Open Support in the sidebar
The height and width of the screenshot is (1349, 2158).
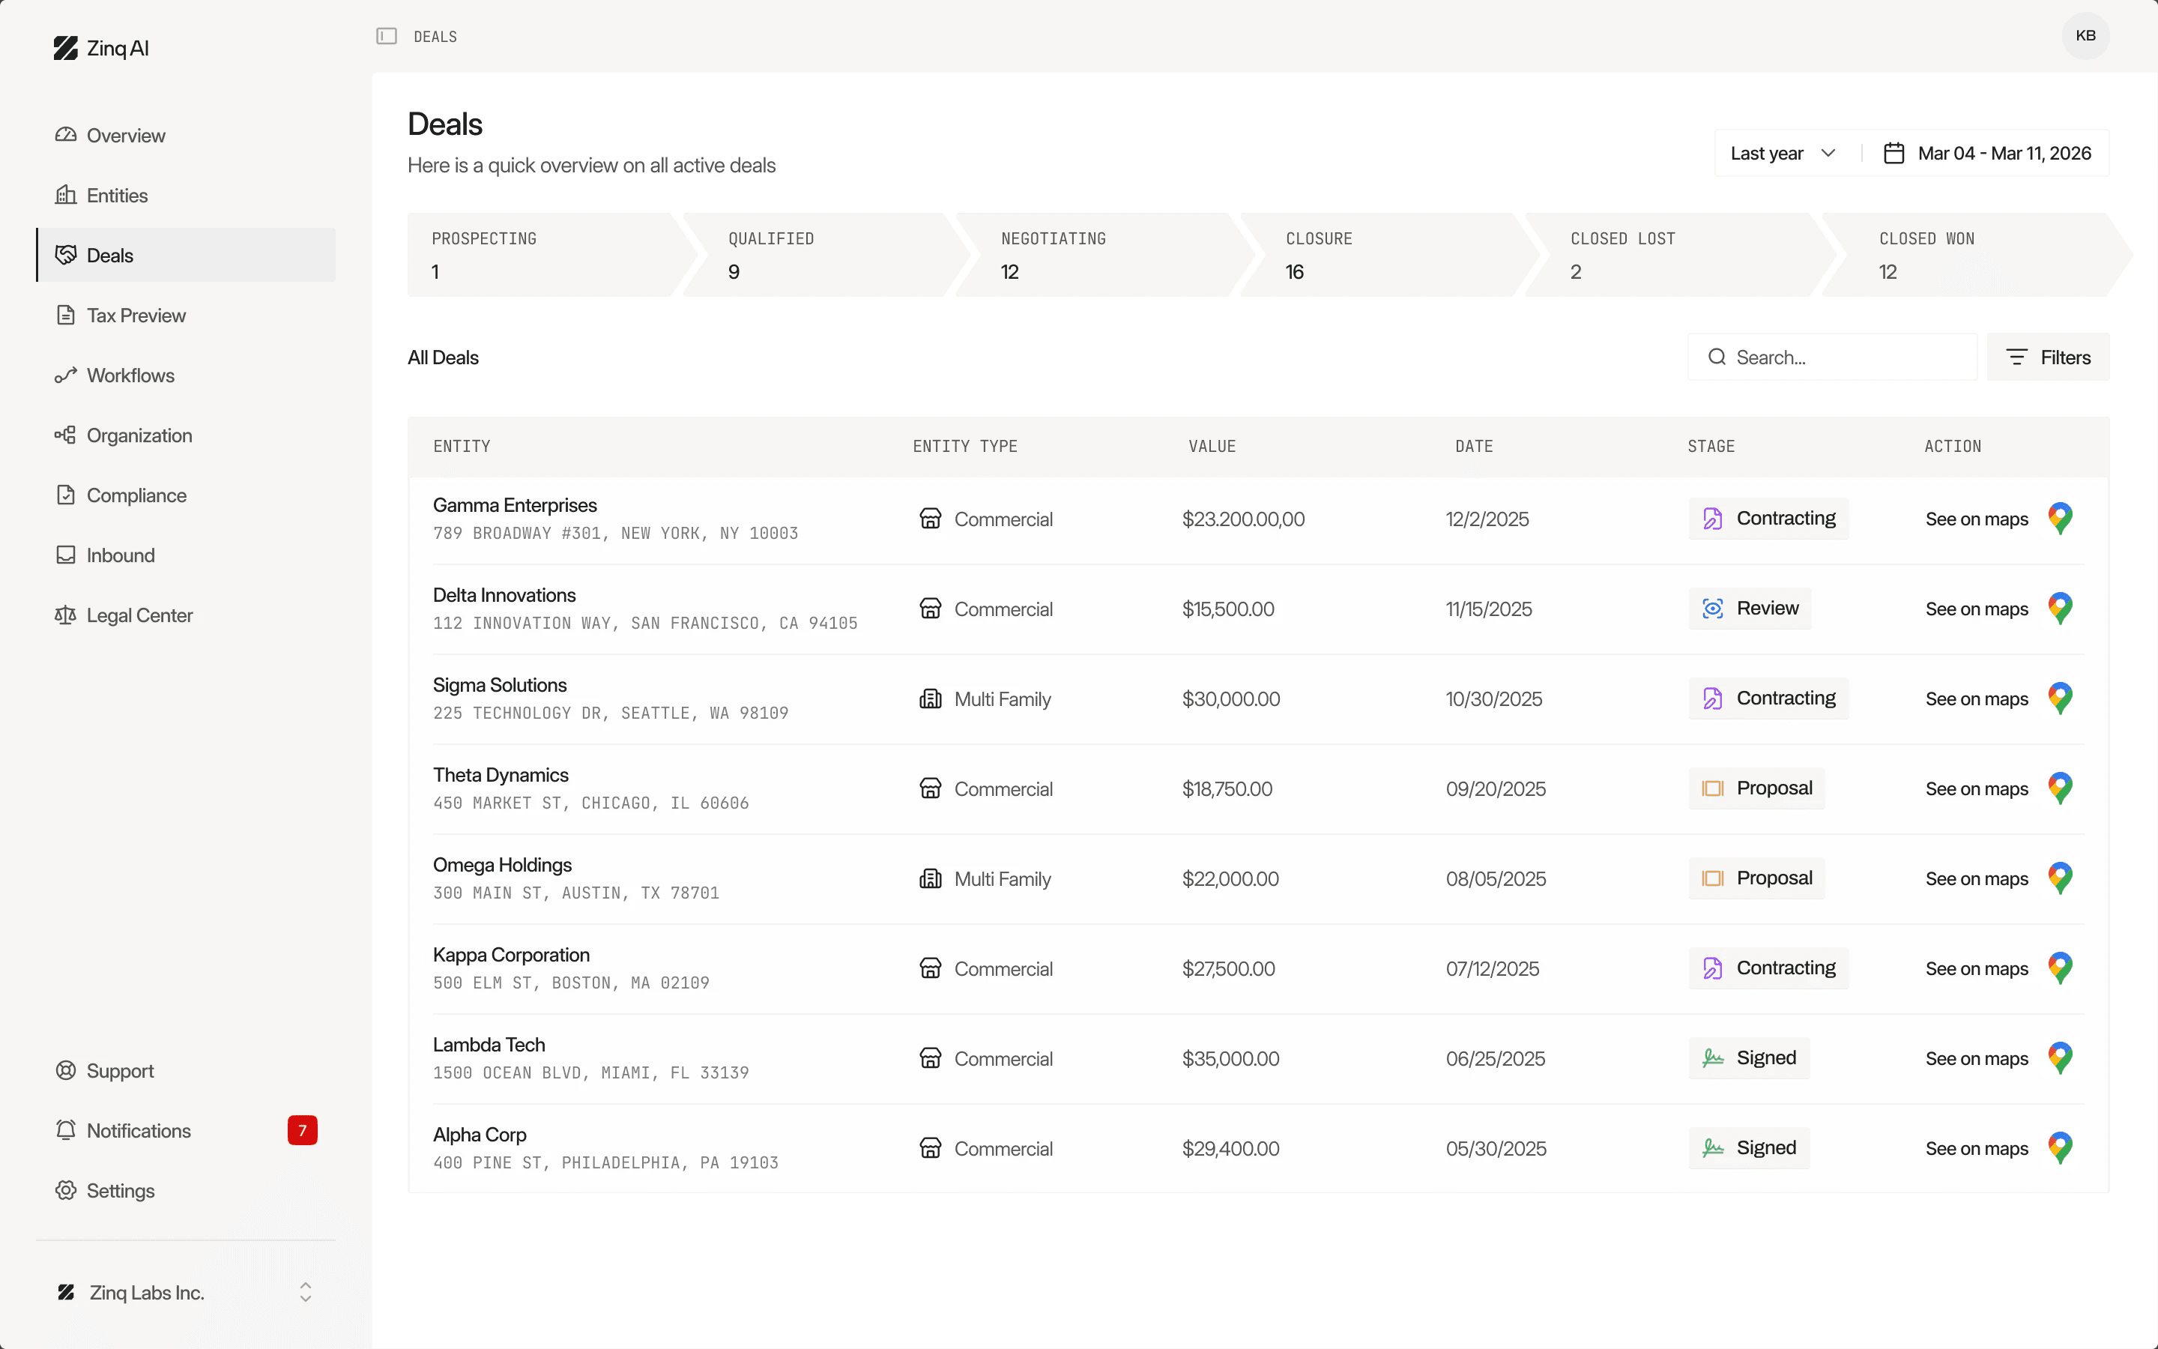click(186, 1071)
